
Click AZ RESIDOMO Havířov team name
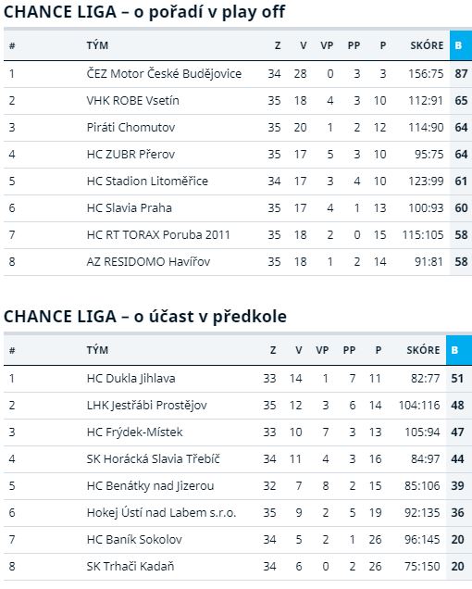click(x=148, y=262)
